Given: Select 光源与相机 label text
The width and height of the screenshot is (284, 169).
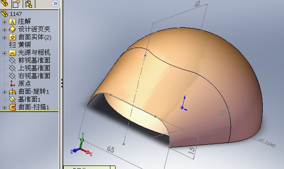Looking at the screenshot, I should point(34,53).
